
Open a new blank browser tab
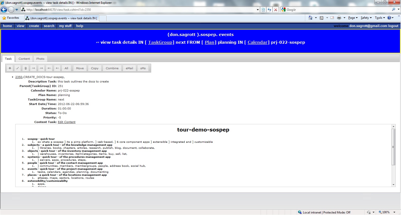pos(103,18)
